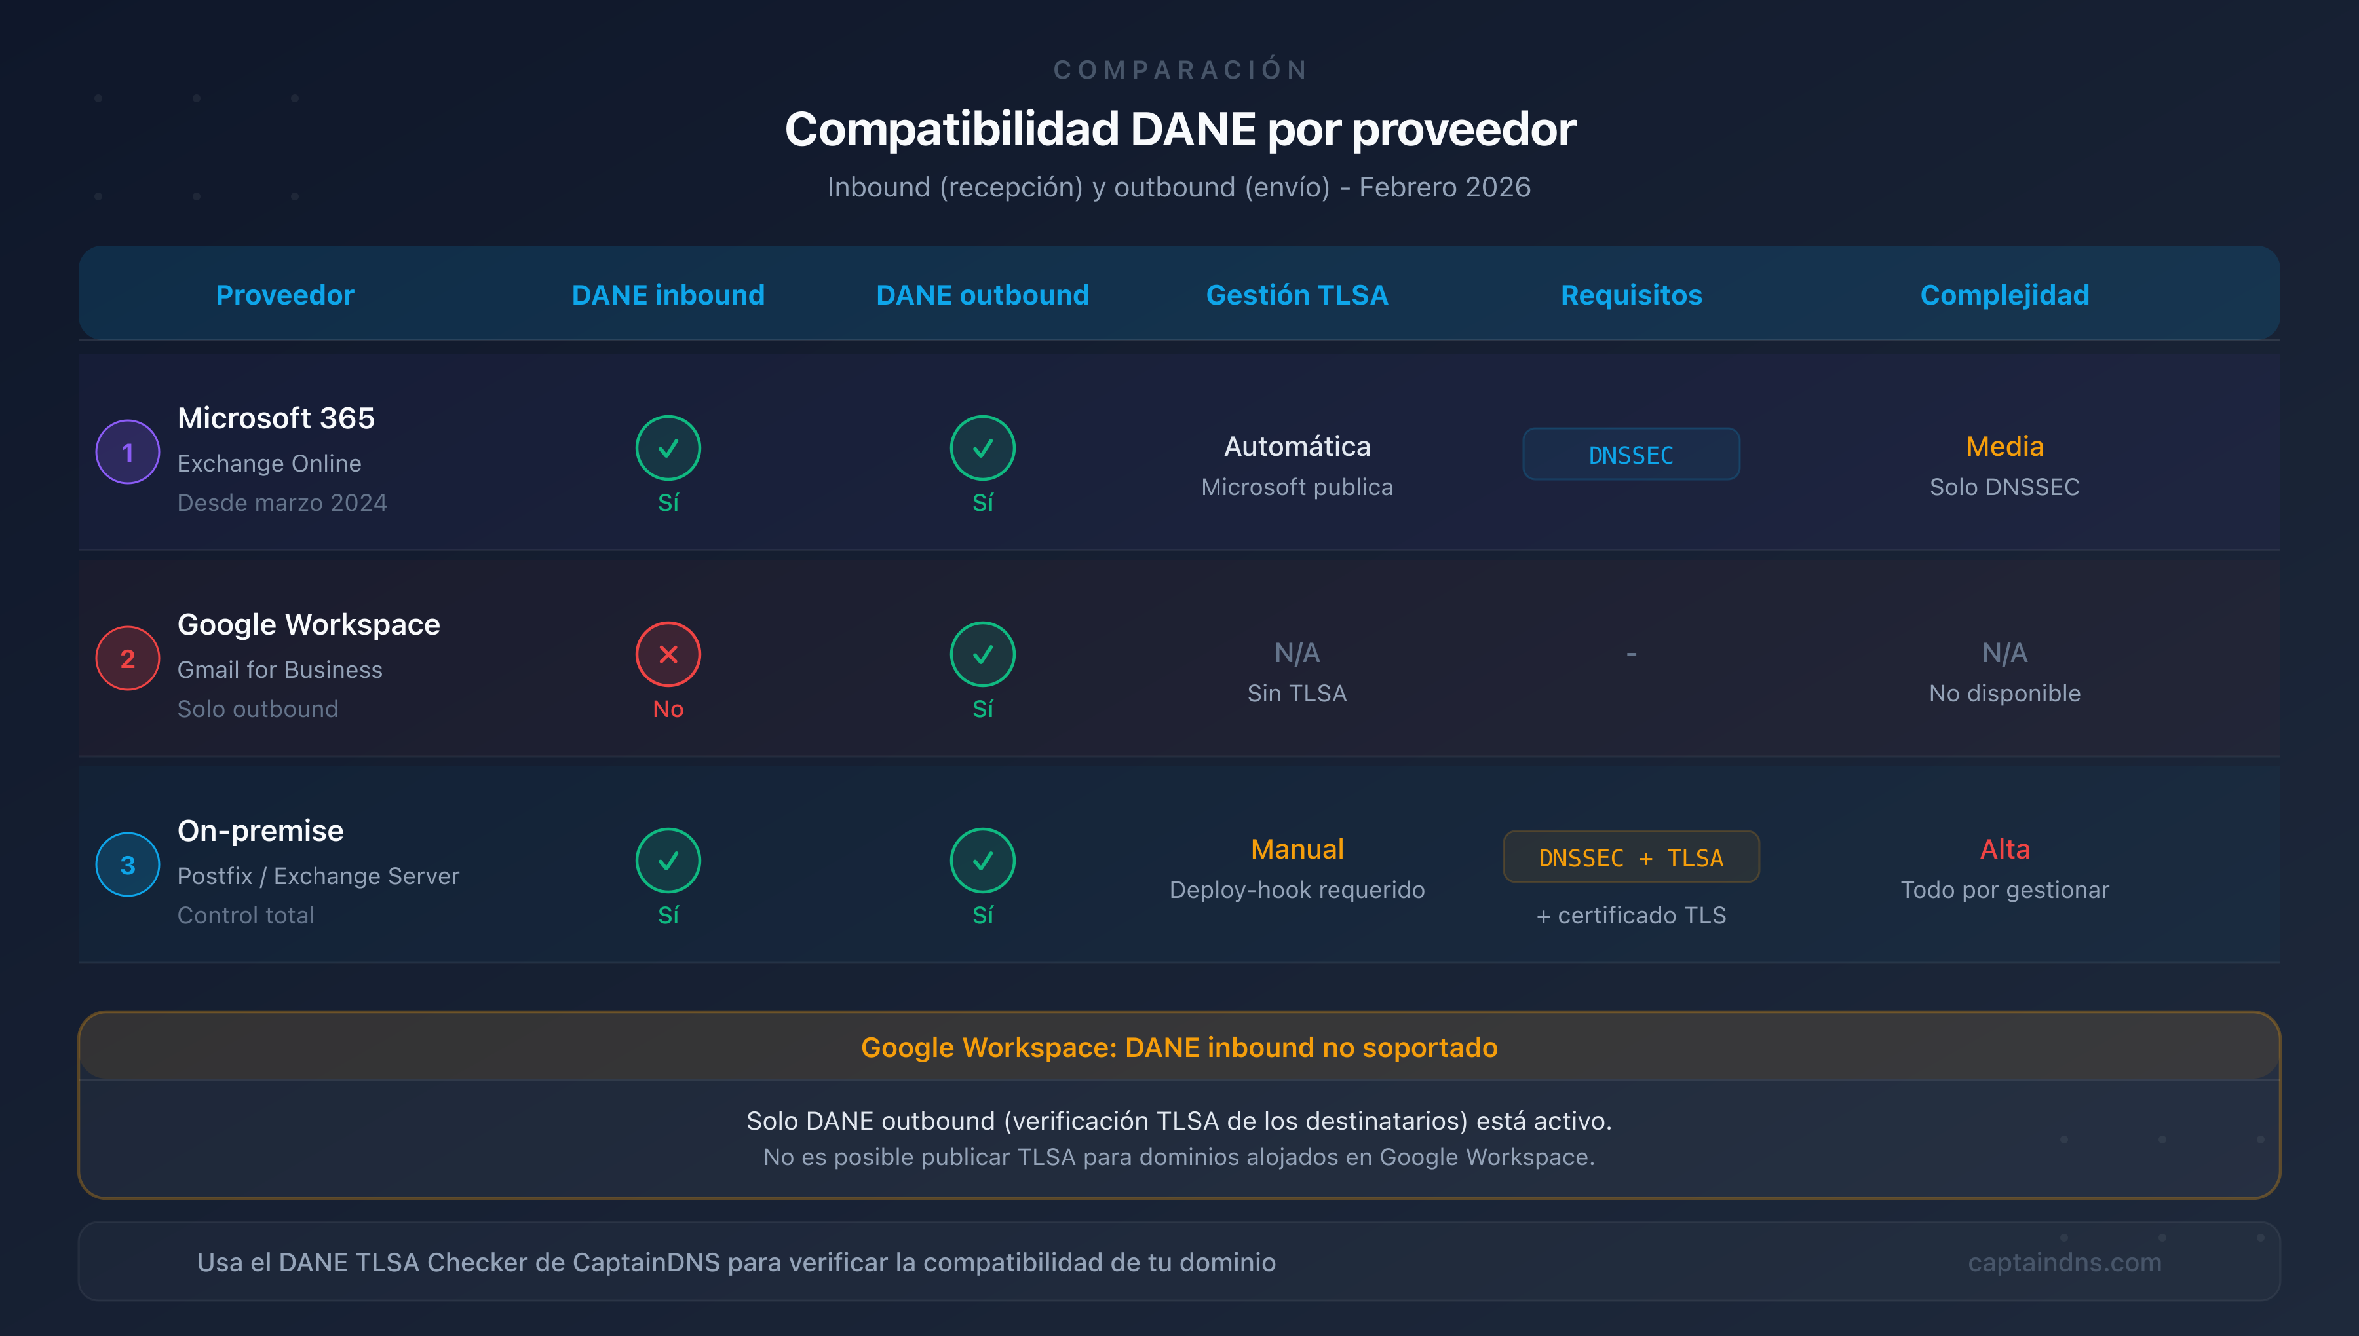This screenshot has width=2359, height=1336.
Task: Toggle the DNSSEC + TLSA badge for On-premise
Action: tap(1631, 857)
